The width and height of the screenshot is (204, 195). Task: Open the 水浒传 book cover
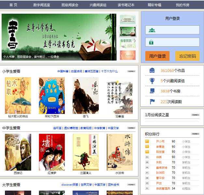[x=119, y=152]
